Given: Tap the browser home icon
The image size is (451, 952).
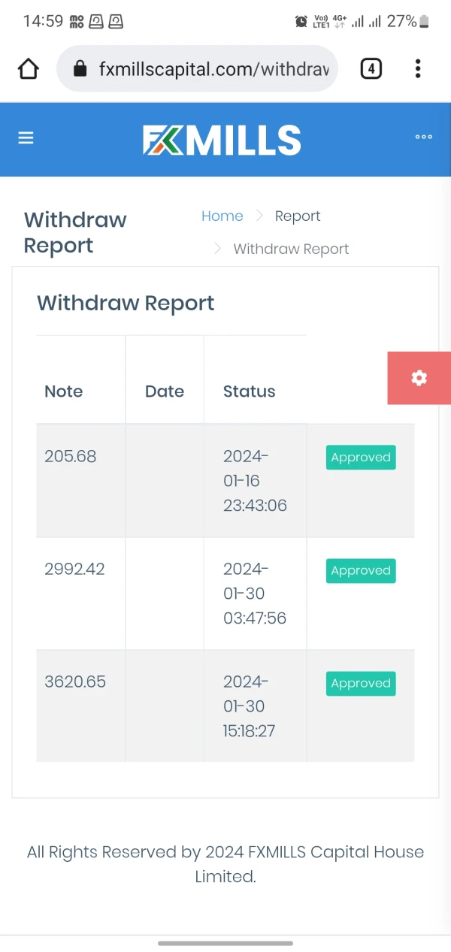Looking at the screenshot, I should 28,69.
